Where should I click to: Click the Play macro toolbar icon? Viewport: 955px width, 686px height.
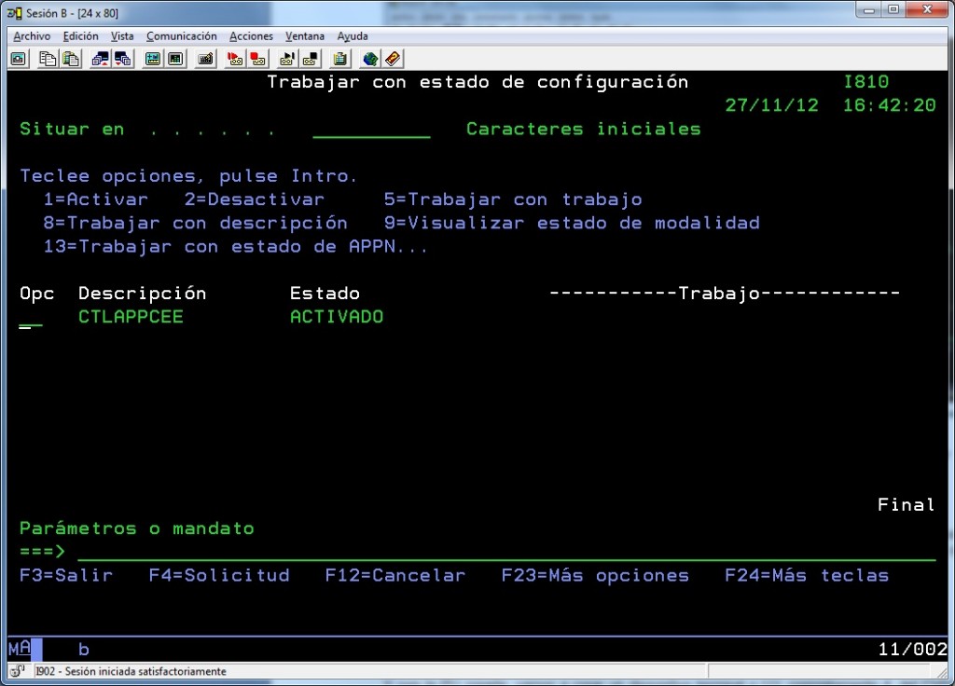[287, 59]
